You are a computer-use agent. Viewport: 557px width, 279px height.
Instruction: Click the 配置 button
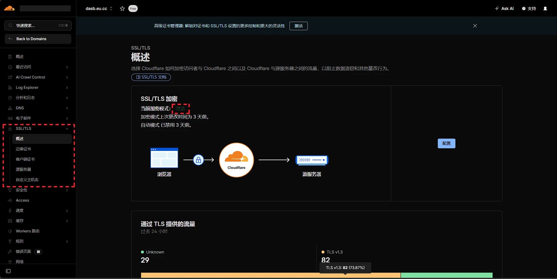point(447,143)
